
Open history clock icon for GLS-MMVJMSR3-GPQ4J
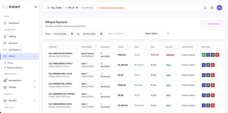click(x=204, y=65)
